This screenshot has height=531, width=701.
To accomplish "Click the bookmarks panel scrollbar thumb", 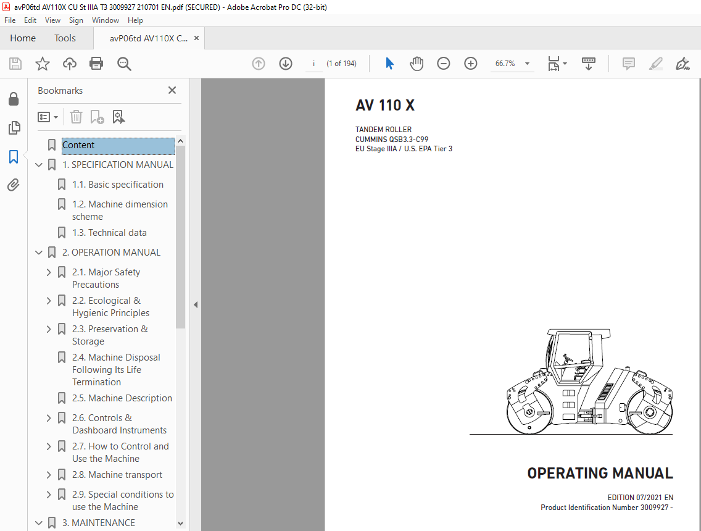I will (x=180, y=237).
